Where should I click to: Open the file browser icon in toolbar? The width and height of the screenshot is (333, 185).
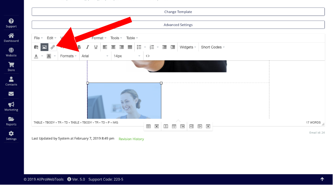[x=36, y=47]
